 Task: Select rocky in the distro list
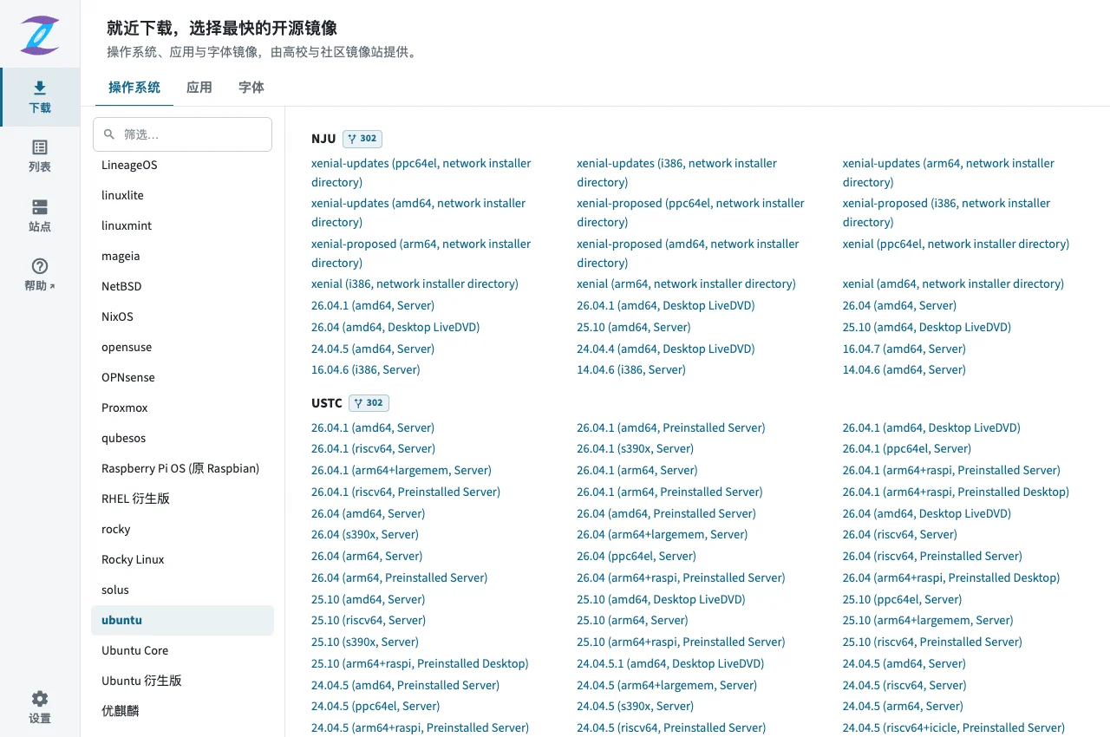182,529
